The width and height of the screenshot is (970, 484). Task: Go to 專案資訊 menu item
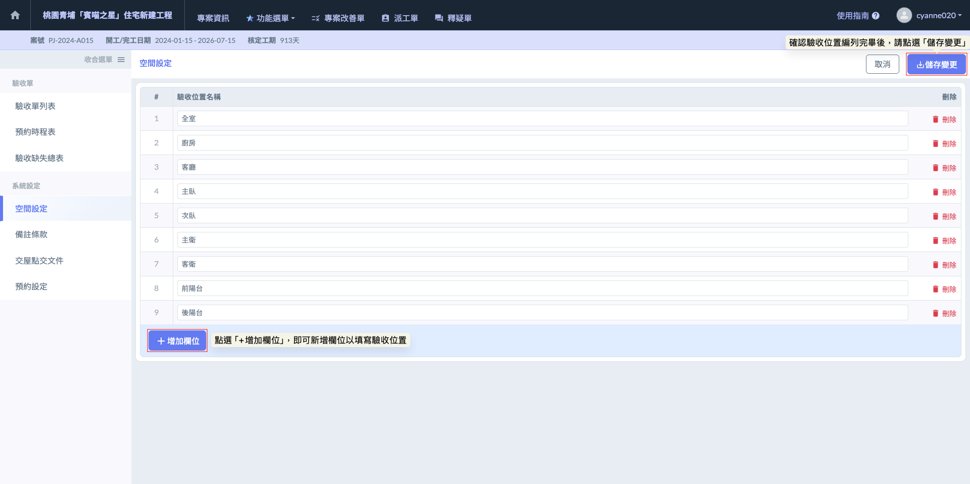pyautogui.click(x=213, y=18)
